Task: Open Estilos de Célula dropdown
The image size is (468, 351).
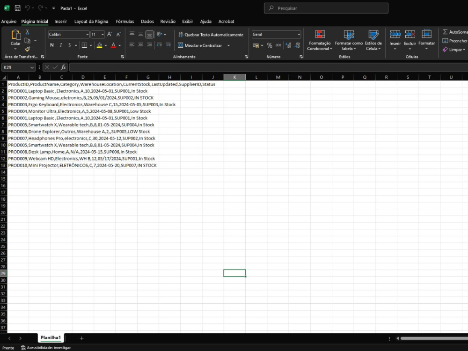Action: point(373,40)
